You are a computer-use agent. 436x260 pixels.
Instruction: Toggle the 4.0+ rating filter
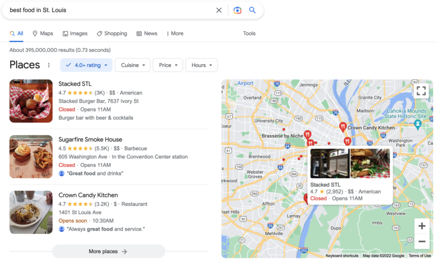86,65
